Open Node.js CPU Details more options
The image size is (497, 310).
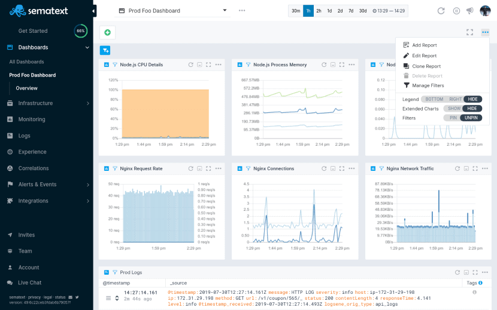(x=219, y=65)
